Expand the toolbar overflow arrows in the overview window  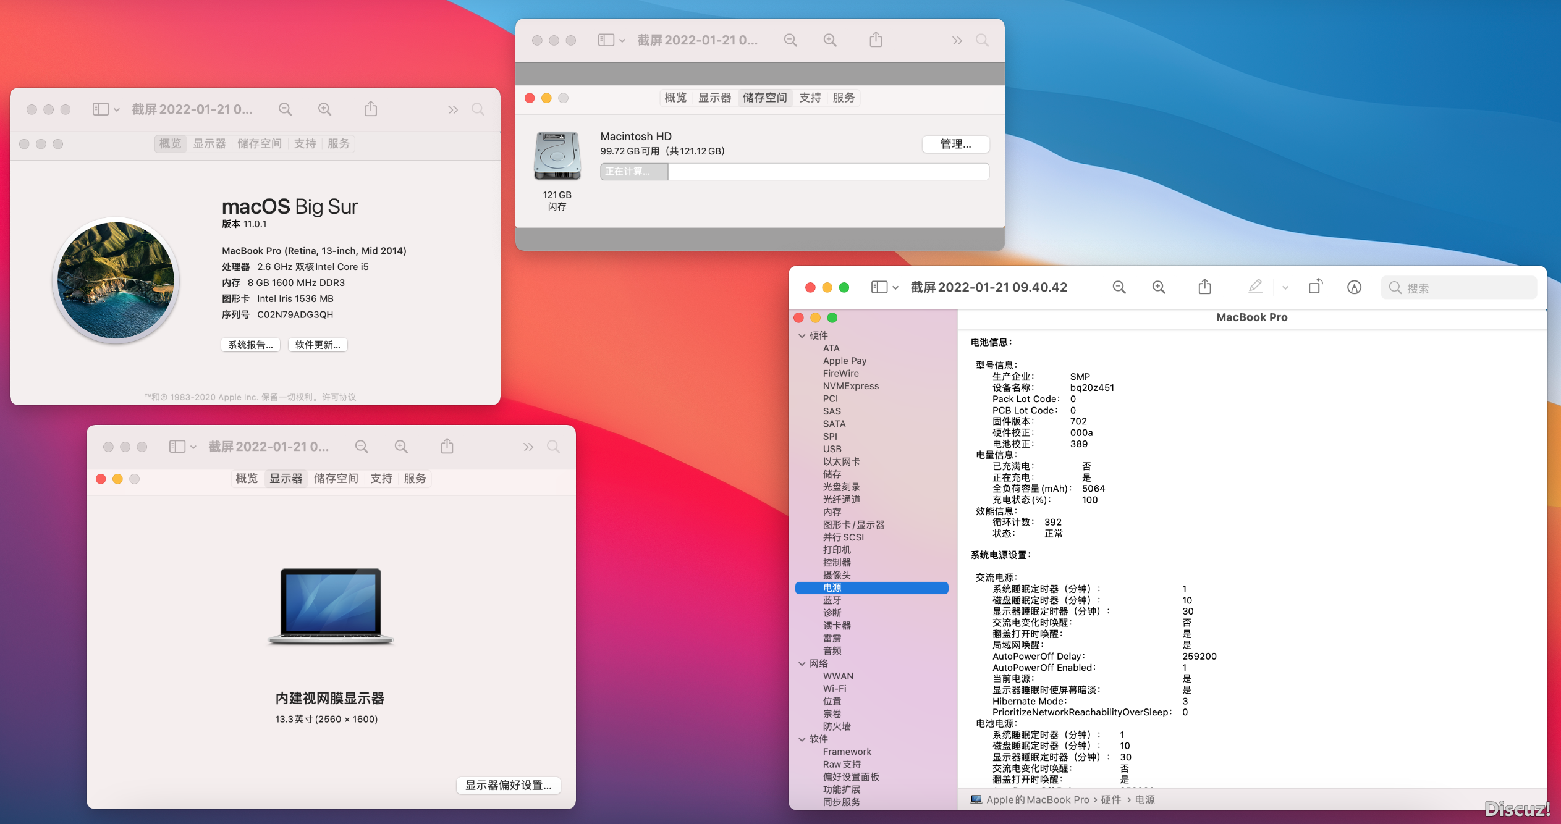pyautogui.click(x=453, y=109)
